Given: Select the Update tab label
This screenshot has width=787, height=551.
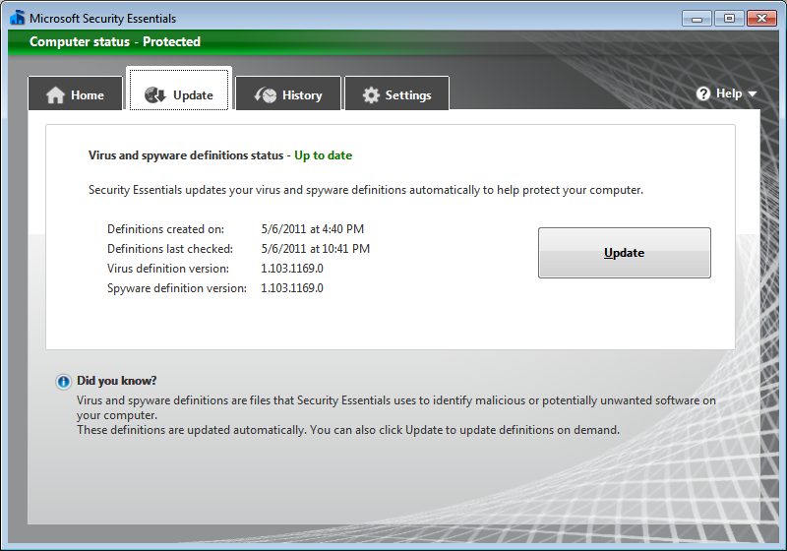Looking at the screenshot, I should pyautogui.click(x=193, y=95).
